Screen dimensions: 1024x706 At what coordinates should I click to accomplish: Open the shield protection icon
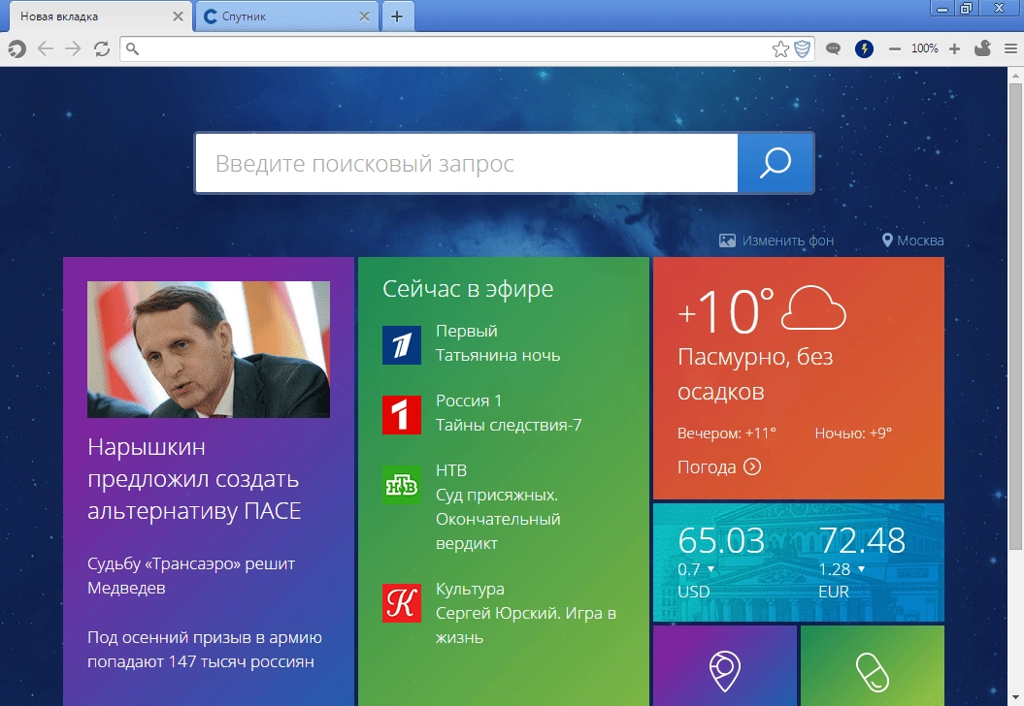(x=802, y=48)
